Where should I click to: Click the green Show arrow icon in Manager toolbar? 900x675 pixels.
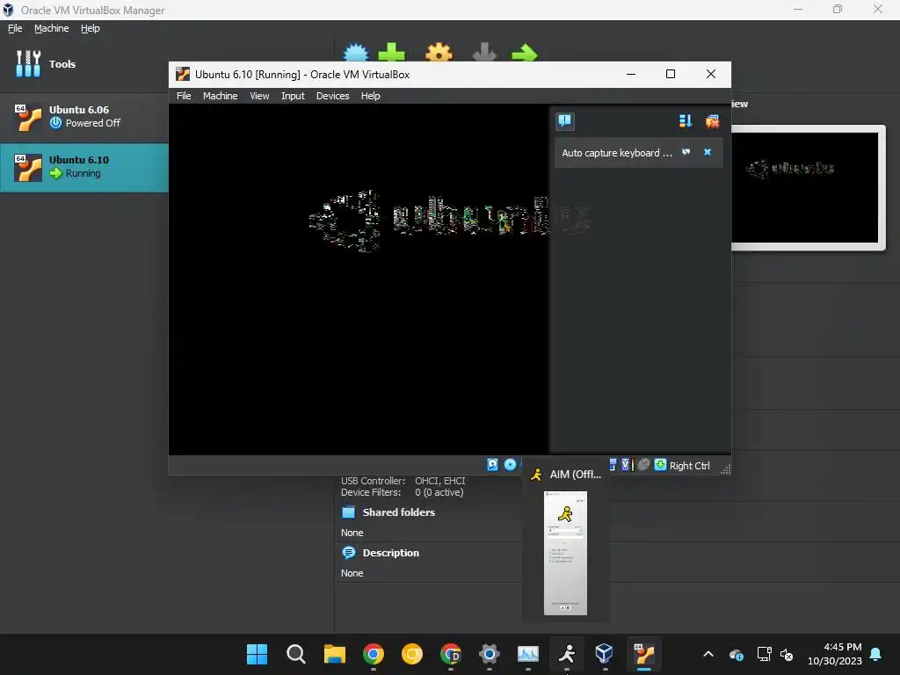coord(524,54)
